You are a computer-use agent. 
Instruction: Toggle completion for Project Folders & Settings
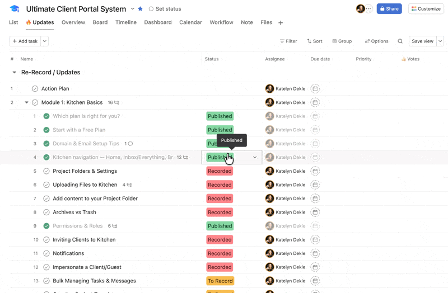point(46,171)
